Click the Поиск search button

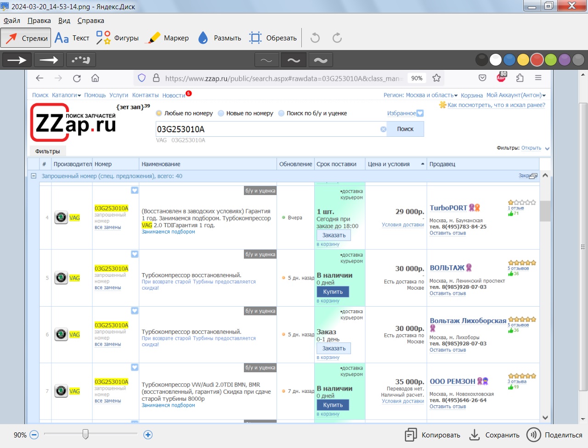405,129
